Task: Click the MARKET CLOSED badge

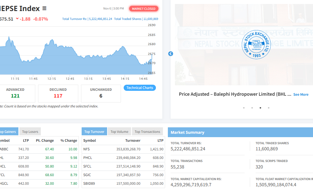Action: coord(144,9)
